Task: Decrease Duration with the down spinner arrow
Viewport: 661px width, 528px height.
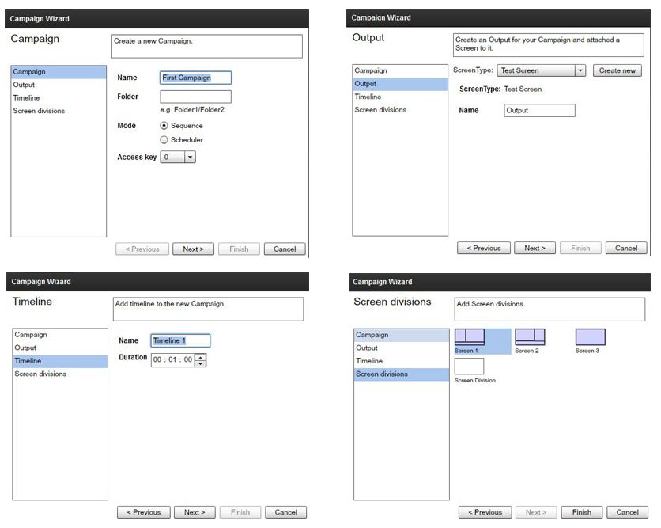Action: [200, 363]
